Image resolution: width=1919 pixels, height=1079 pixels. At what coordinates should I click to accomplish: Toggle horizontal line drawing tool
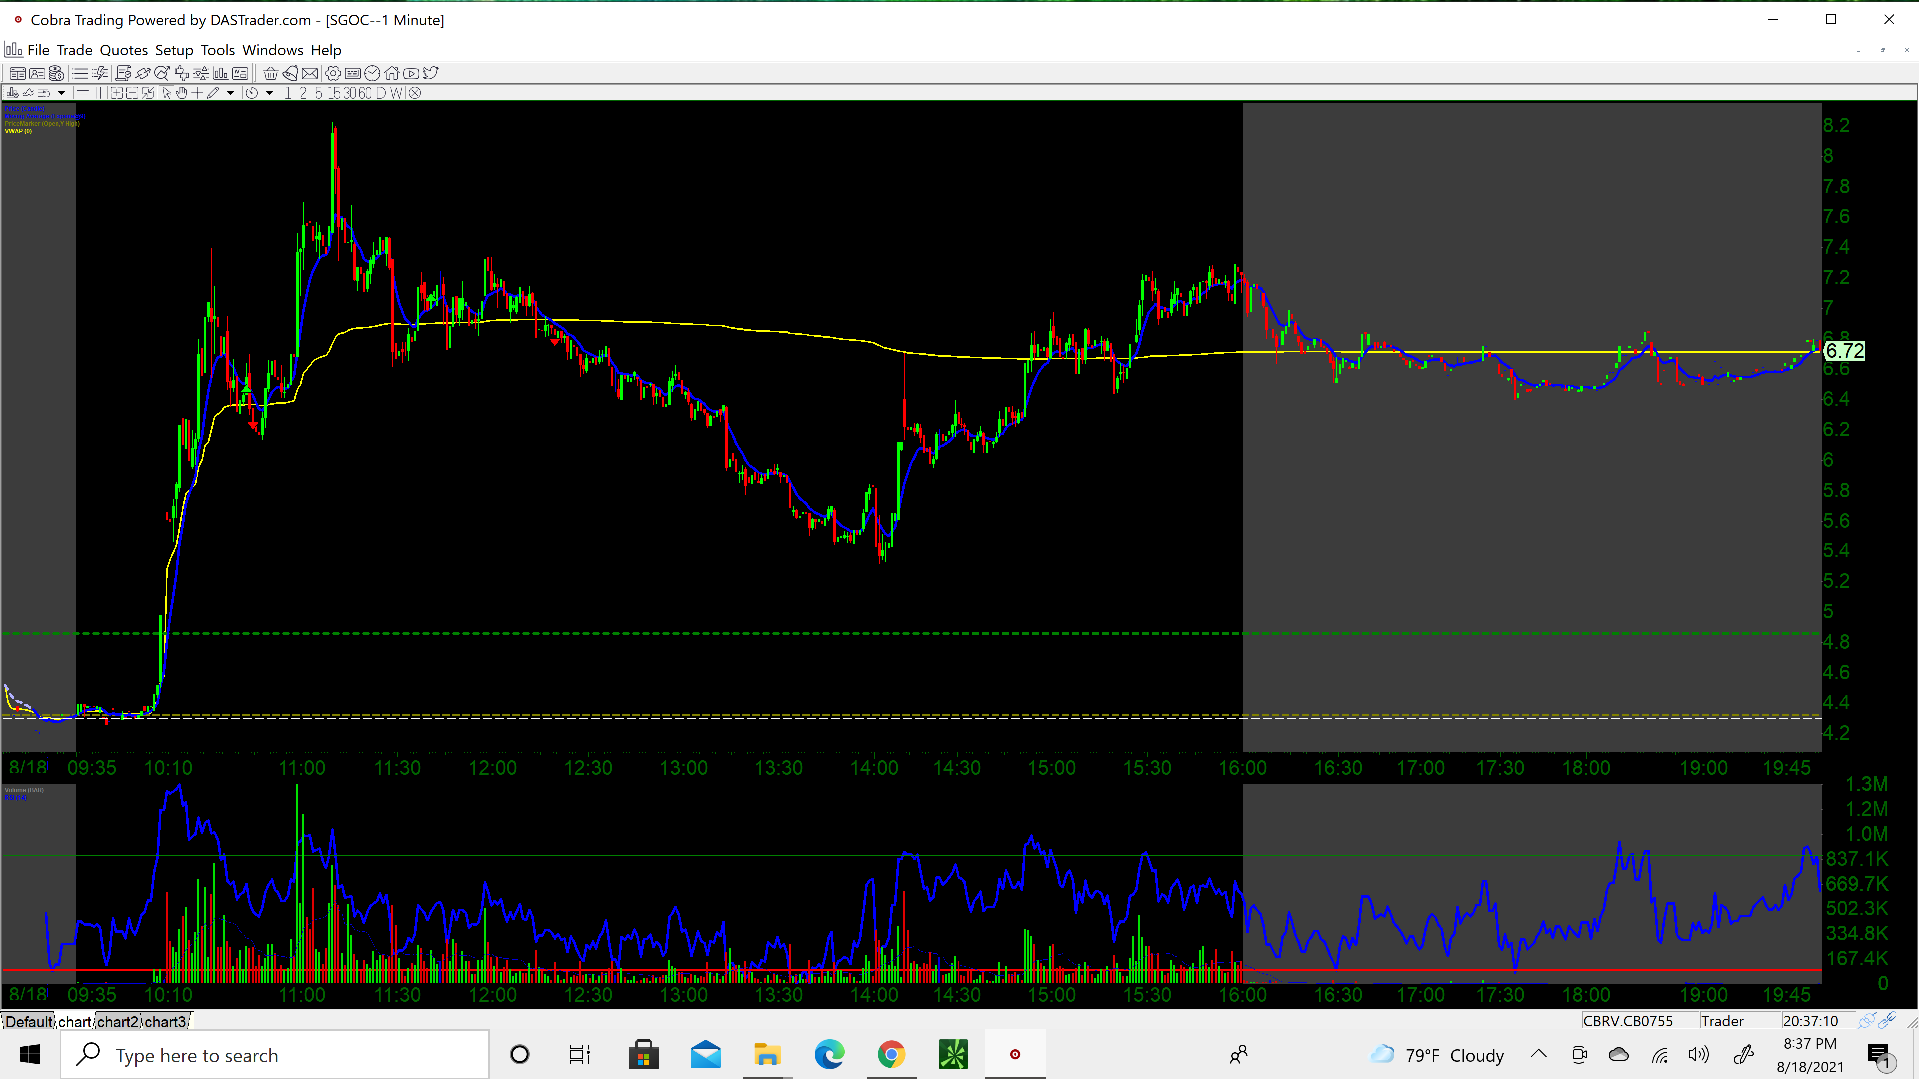82,93
